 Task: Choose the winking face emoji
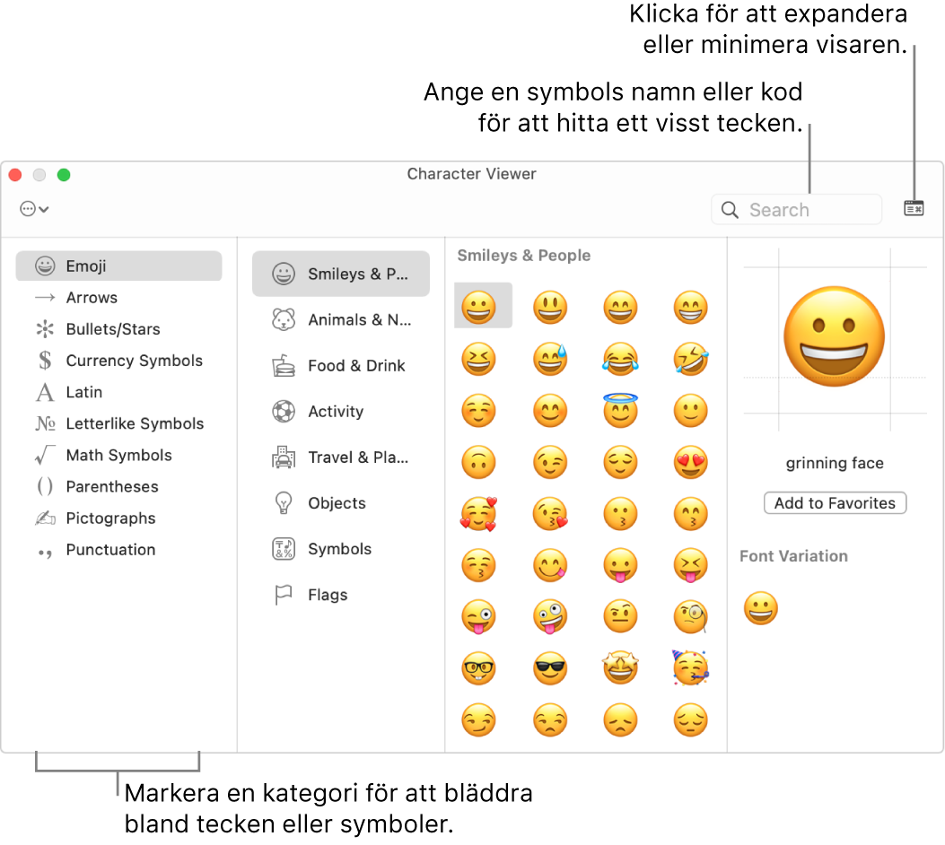550,463
